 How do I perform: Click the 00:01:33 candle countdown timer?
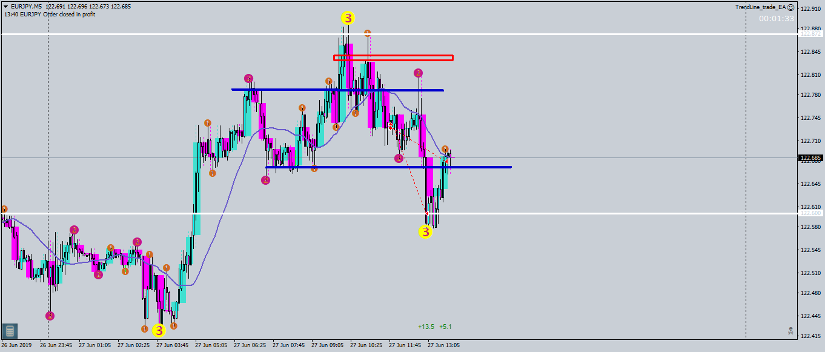tap(777, 19)
